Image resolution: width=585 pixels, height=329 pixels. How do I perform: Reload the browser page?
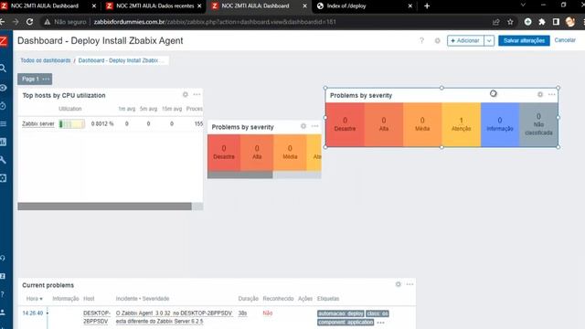click(29, 22)
